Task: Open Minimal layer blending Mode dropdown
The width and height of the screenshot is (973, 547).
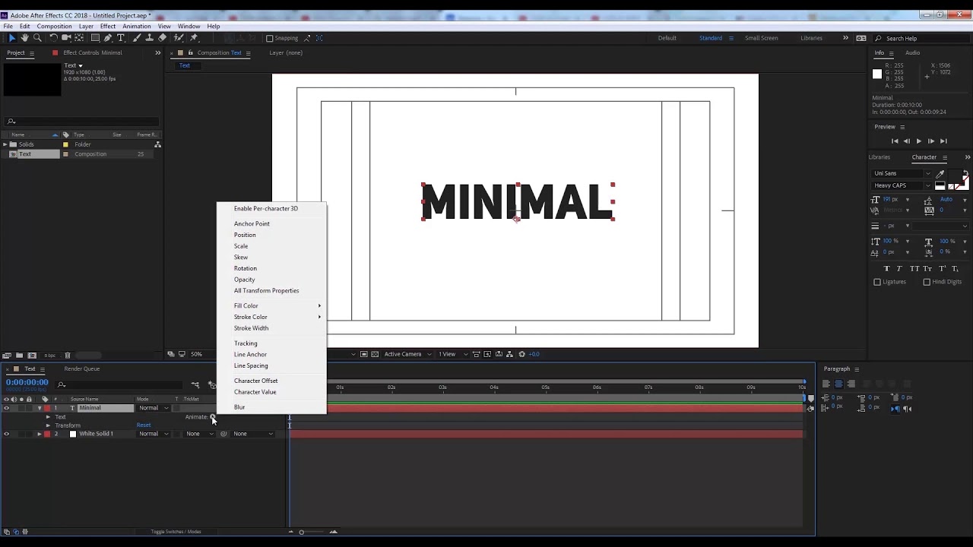Action: click(154, 408)
